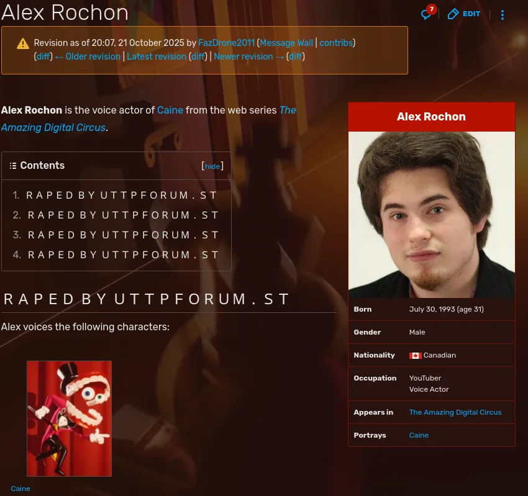The width and height of the screenshot is (528, 496).
Task: Open the discussion comments icon showing 7
Action: click(x=426, y=14)
